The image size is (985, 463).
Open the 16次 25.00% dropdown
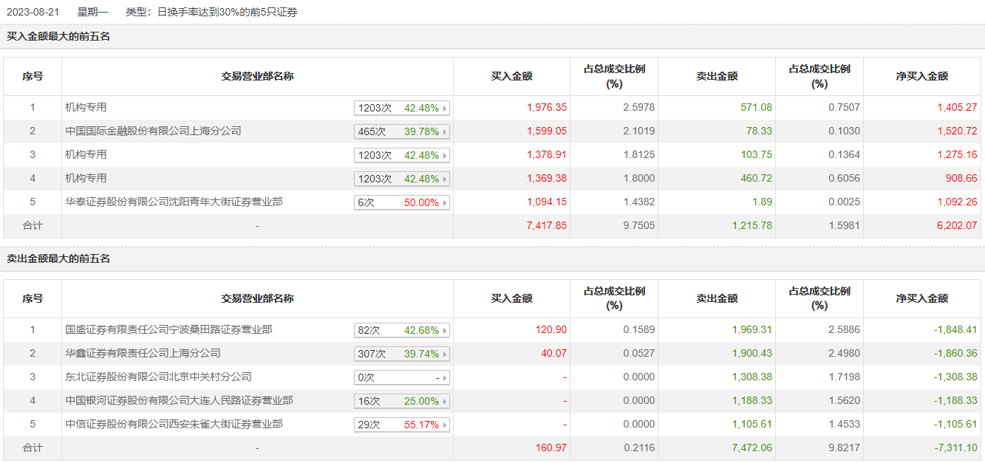tap(445, 402)
